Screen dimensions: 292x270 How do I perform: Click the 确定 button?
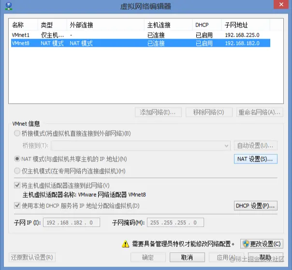[148, 257]
